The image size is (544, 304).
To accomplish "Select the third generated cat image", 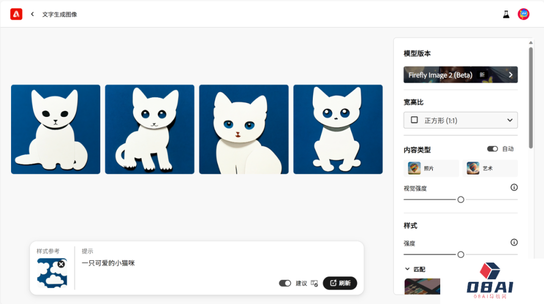I will 244,129.
